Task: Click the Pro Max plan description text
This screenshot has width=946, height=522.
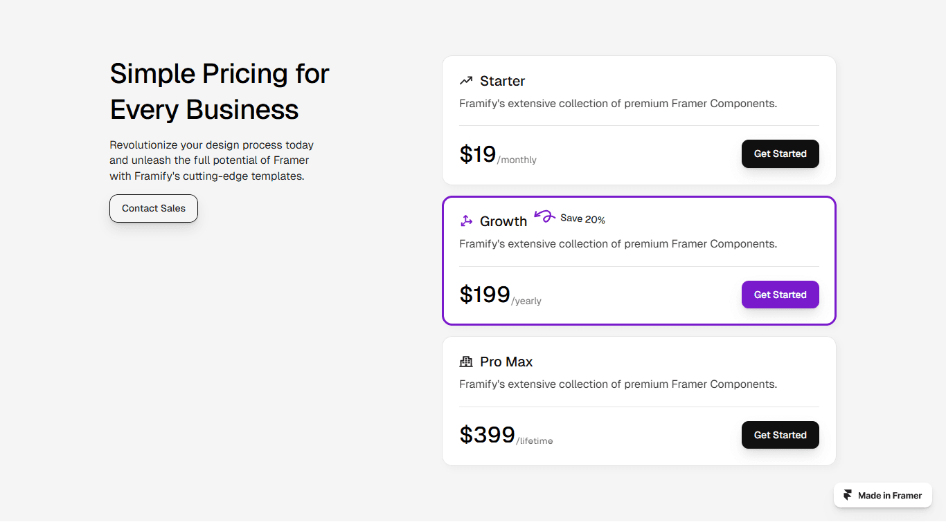Action: [x=618, y=384]
